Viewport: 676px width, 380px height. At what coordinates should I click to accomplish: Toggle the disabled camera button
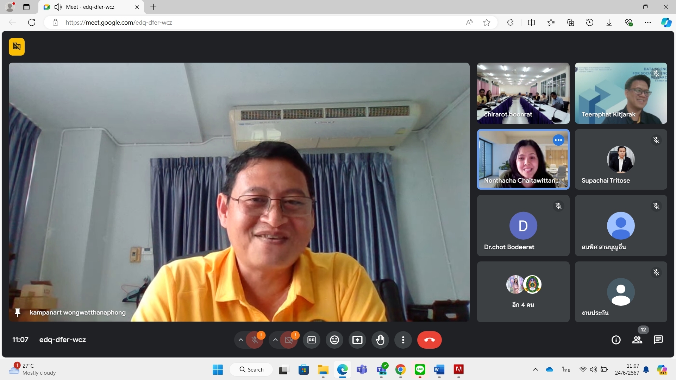coord(289,340)
